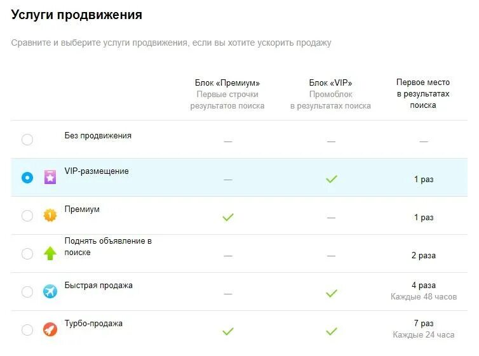
Task: Click the Блок «VIP» column header
Action: (330, 83)
